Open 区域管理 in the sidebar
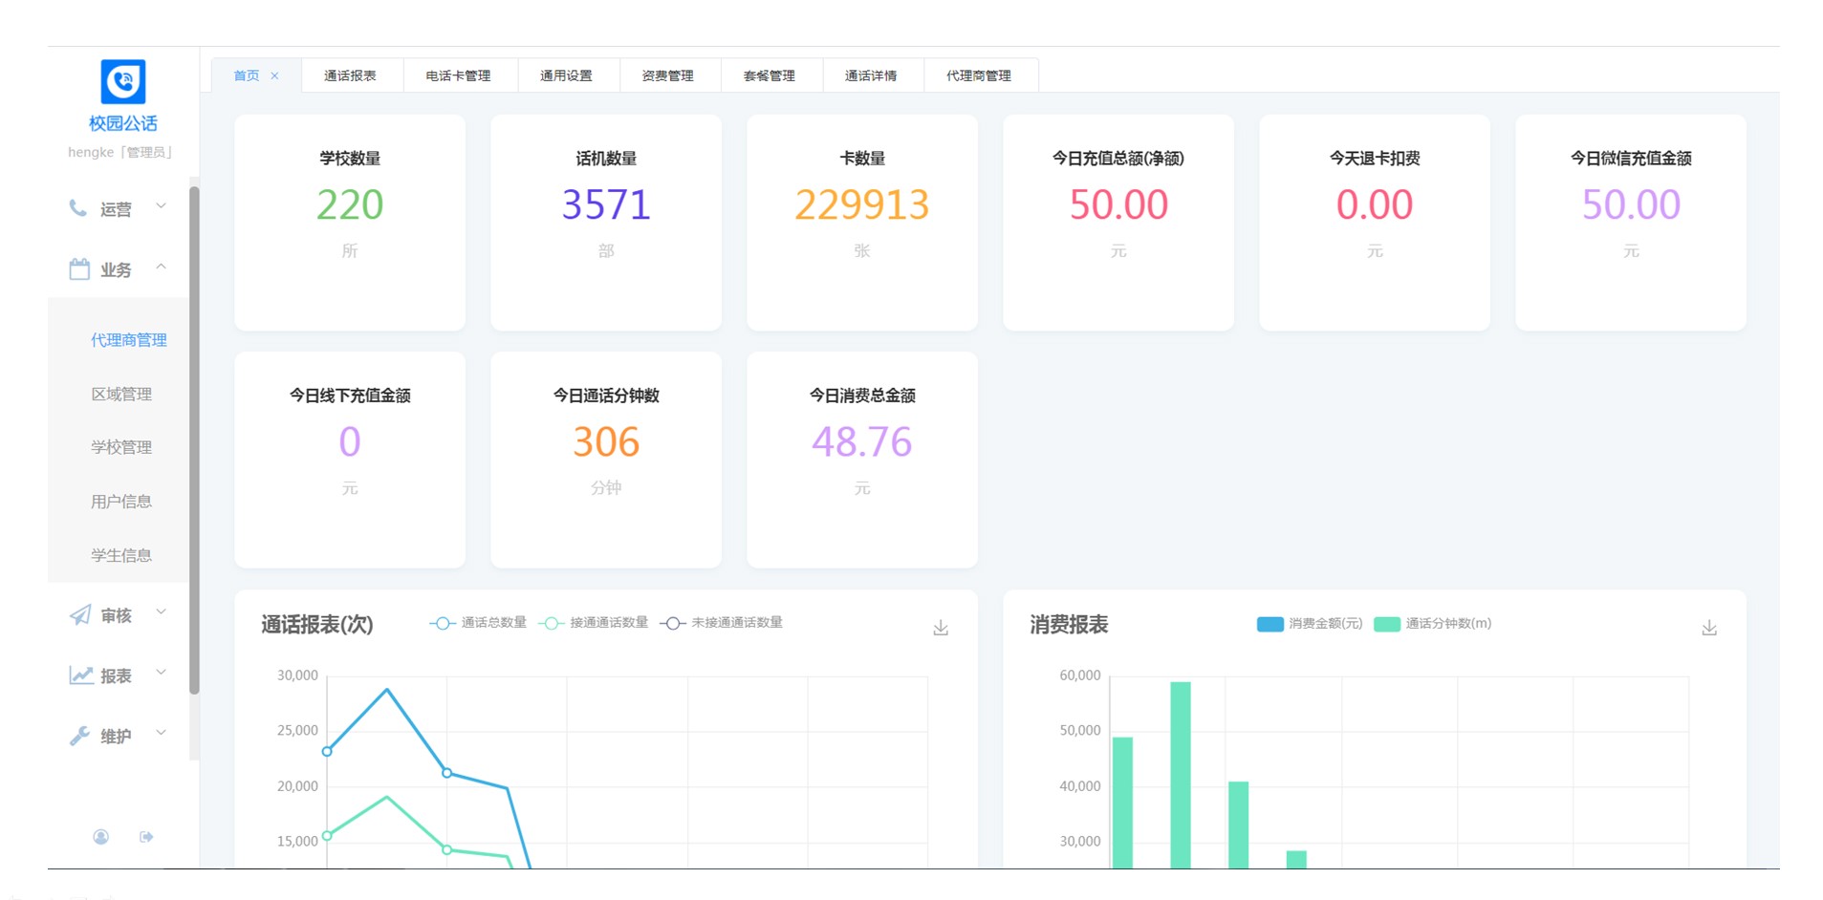Screen dimensions: 1823x900 pos(121,394)
